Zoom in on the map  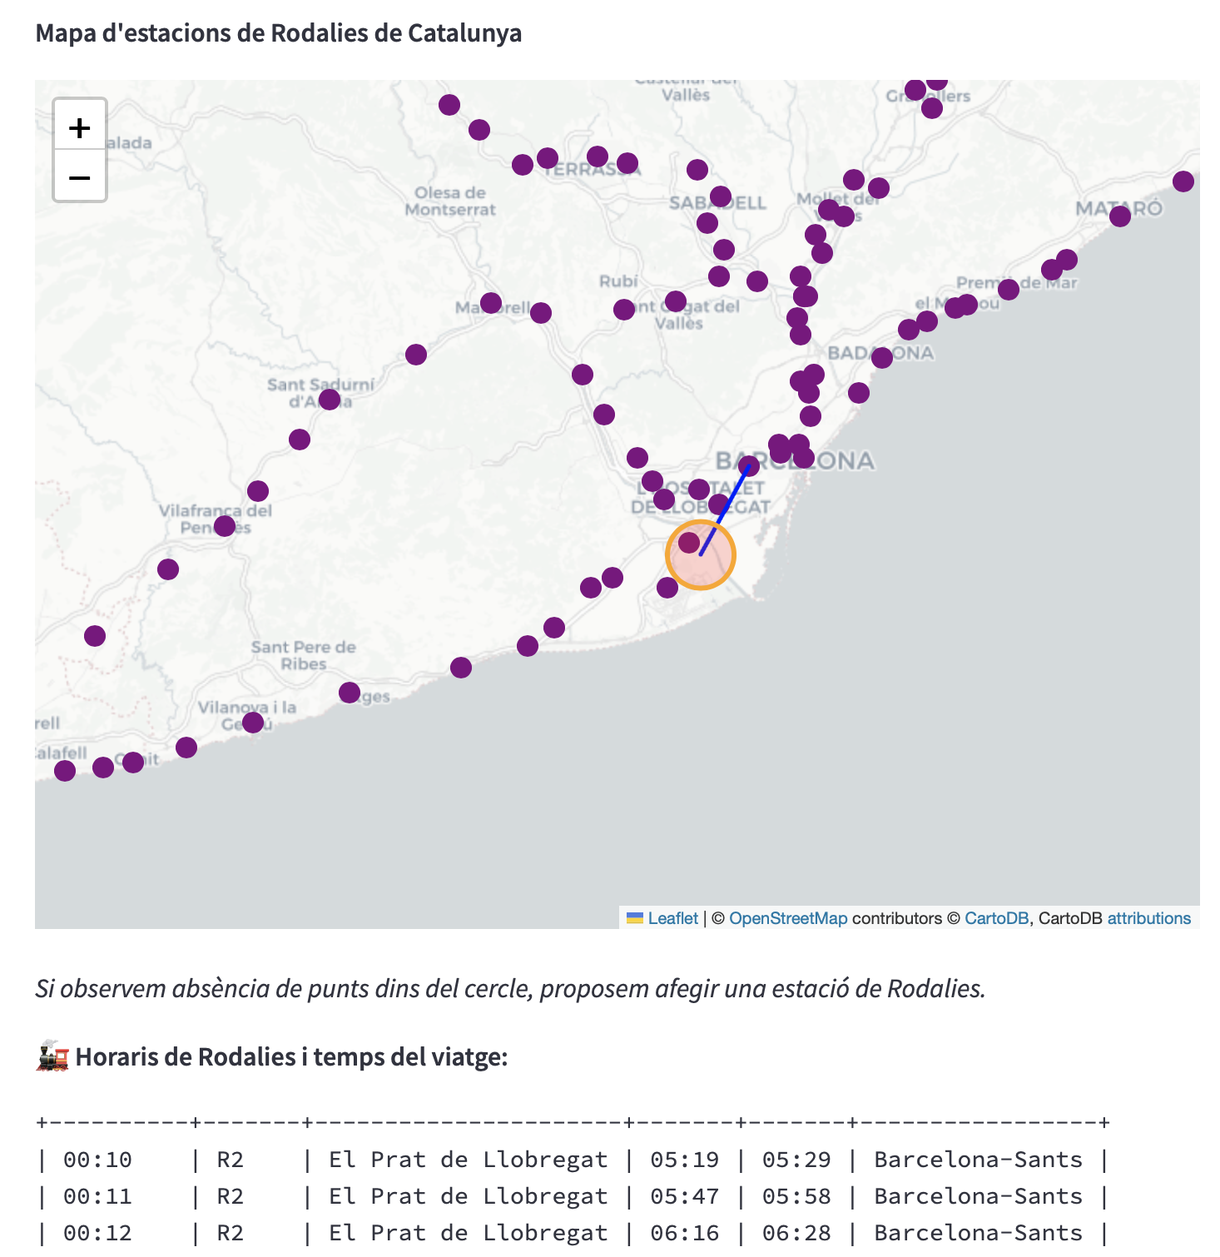[80, 127]
